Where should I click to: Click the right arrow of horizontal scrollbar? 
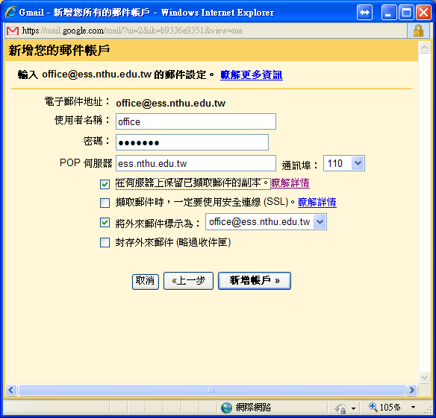tap(411, 390)
